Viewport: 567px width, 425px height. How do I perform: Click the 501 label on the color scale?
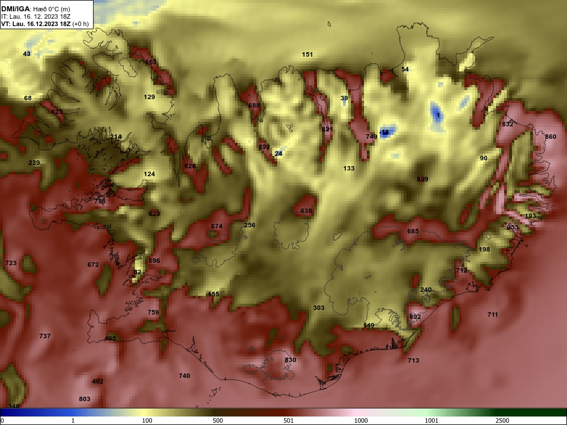coord(289,420)
